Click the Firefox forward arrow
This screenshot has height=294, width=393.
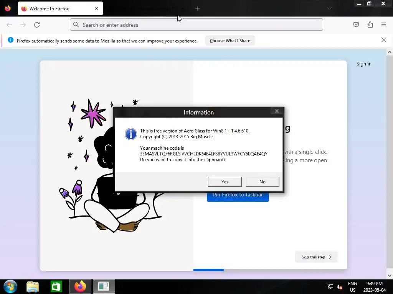(23, 25)
